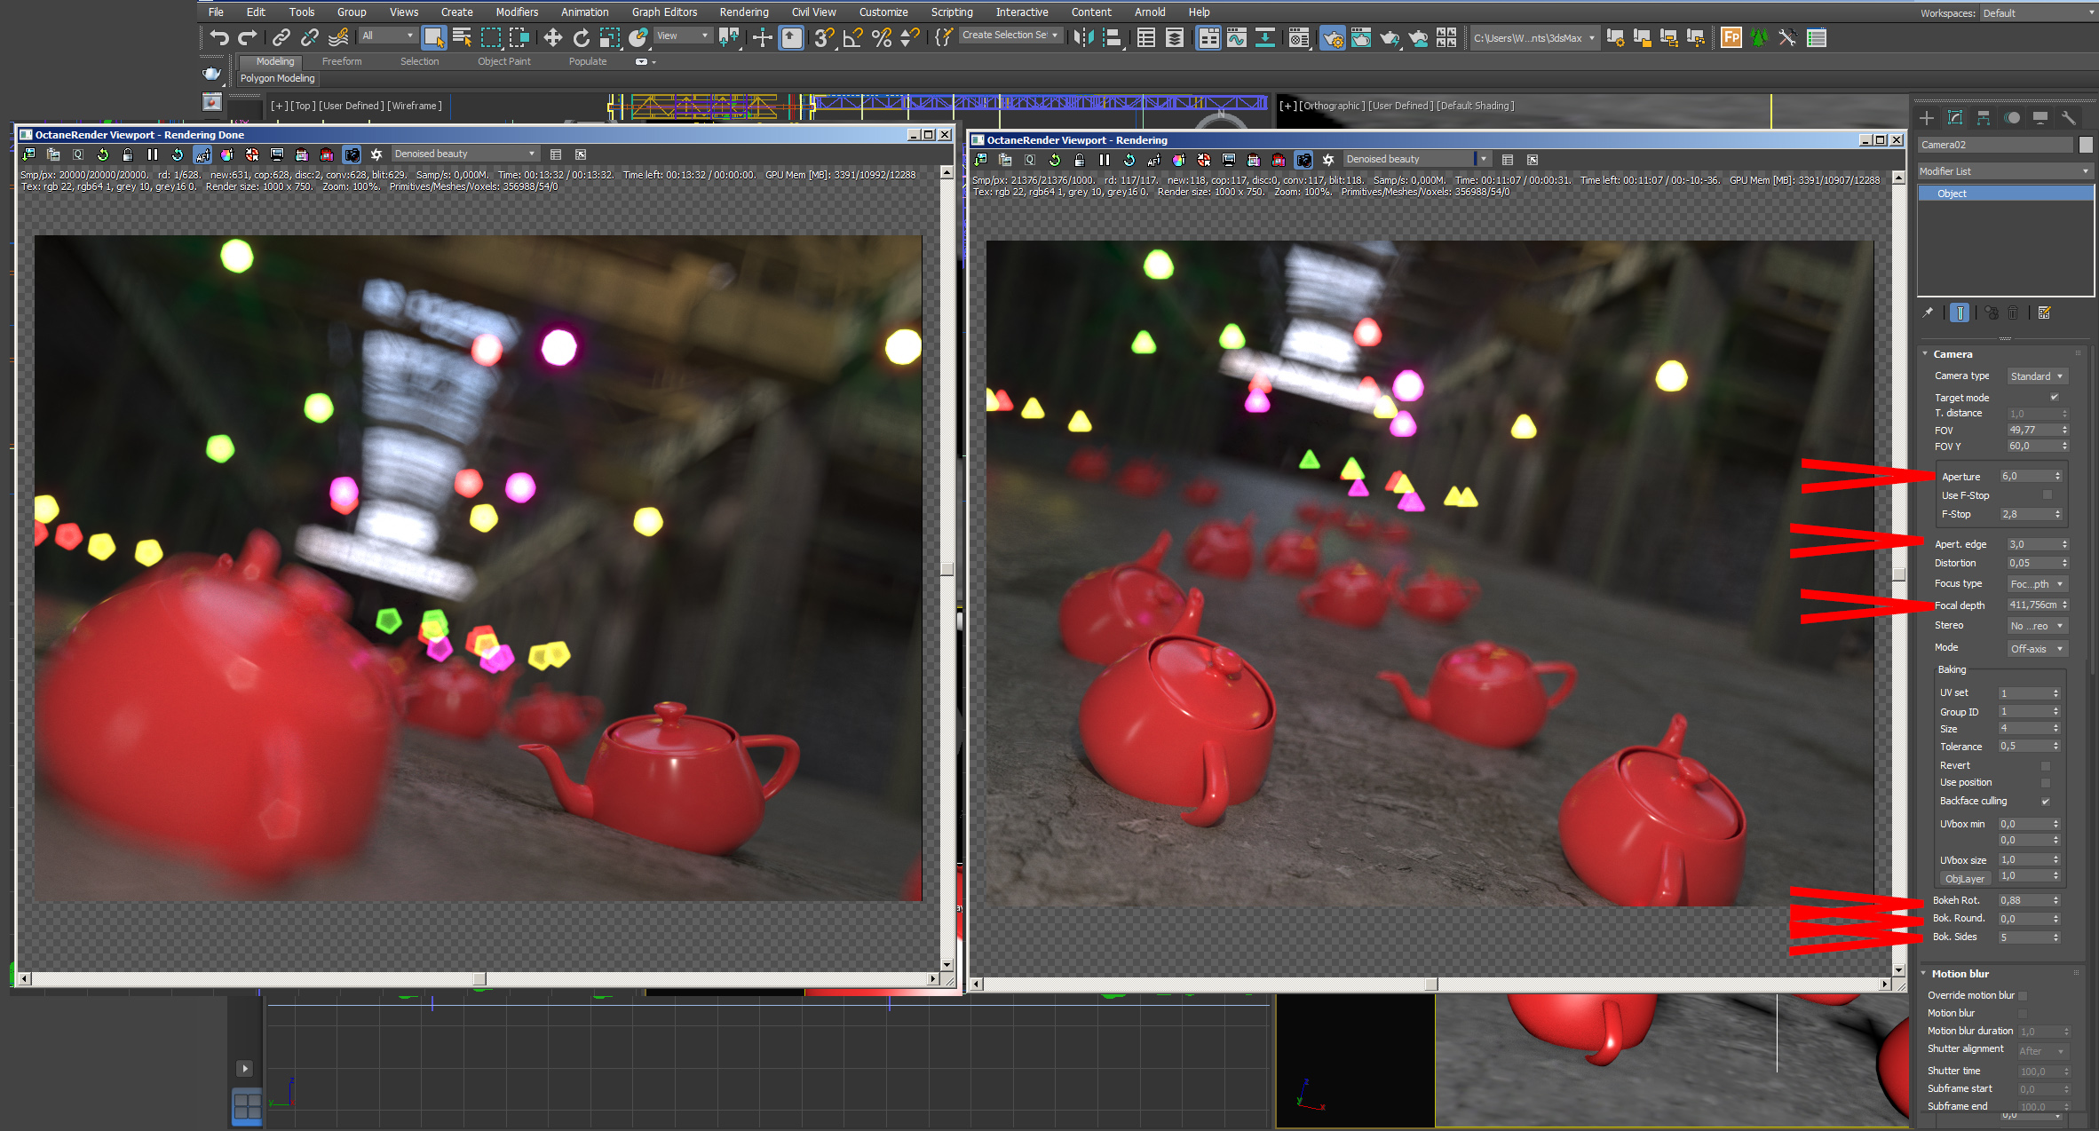The image size is (2099, 1131).
Task: Click the Select and Link chain icon
Action: click(x=281, y=37)
